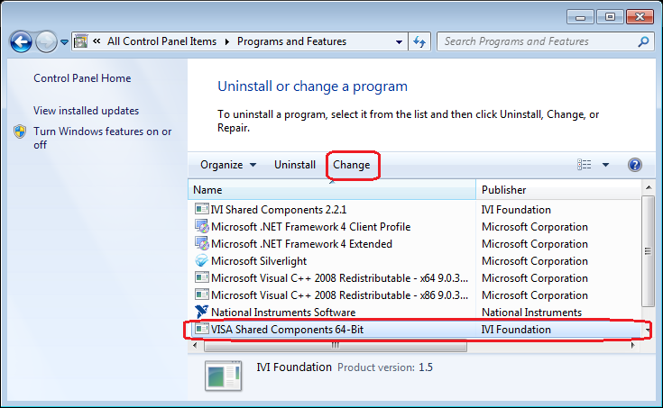
Task: Select Microsoft .NET Framework 4 Client Profile
Action: (311, 227)
